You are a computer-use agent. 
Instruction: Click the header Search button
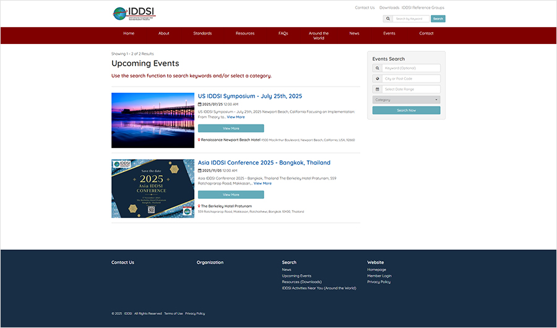(438, 19)
